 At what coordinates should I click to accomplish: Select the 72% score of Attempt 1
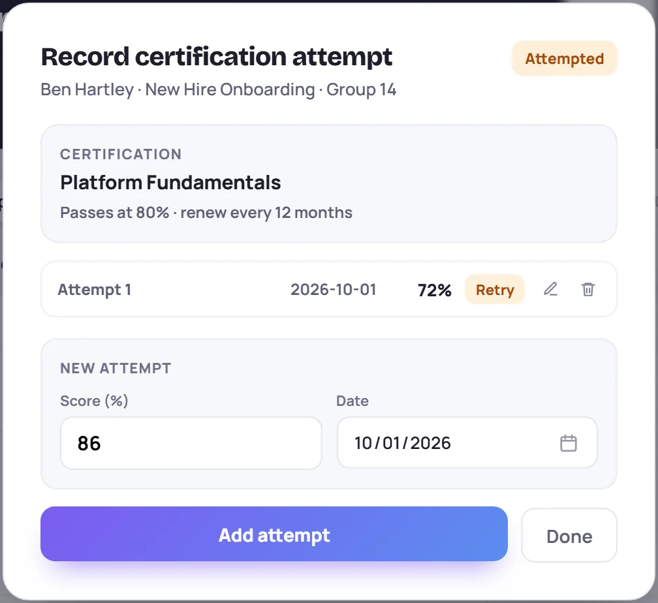coord(434,290)
